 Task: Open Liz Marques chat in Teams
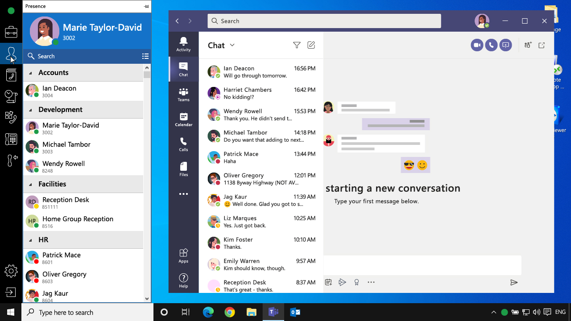[261, 222]
